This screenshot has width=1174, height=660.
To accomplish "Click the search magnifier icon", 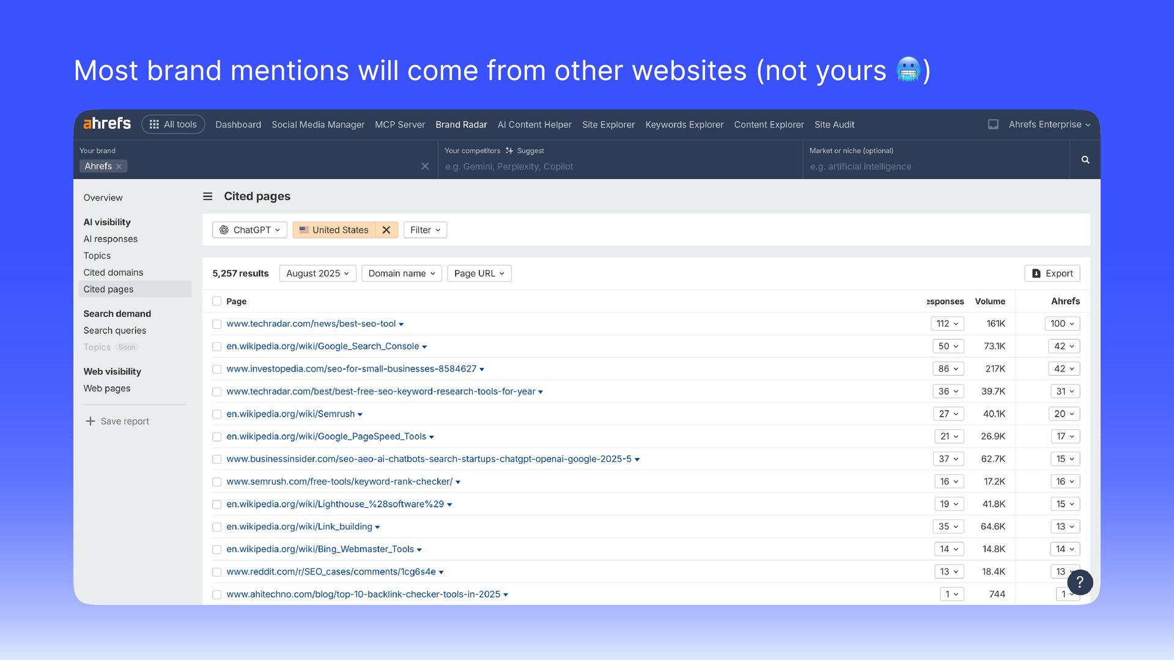I will tap(1085, 160).
